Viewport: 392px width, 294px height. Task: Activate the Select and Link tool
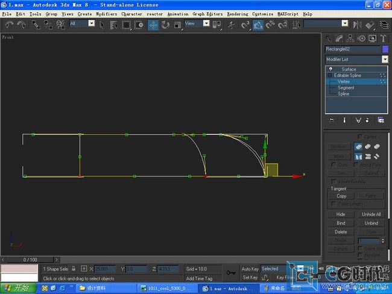36,25
